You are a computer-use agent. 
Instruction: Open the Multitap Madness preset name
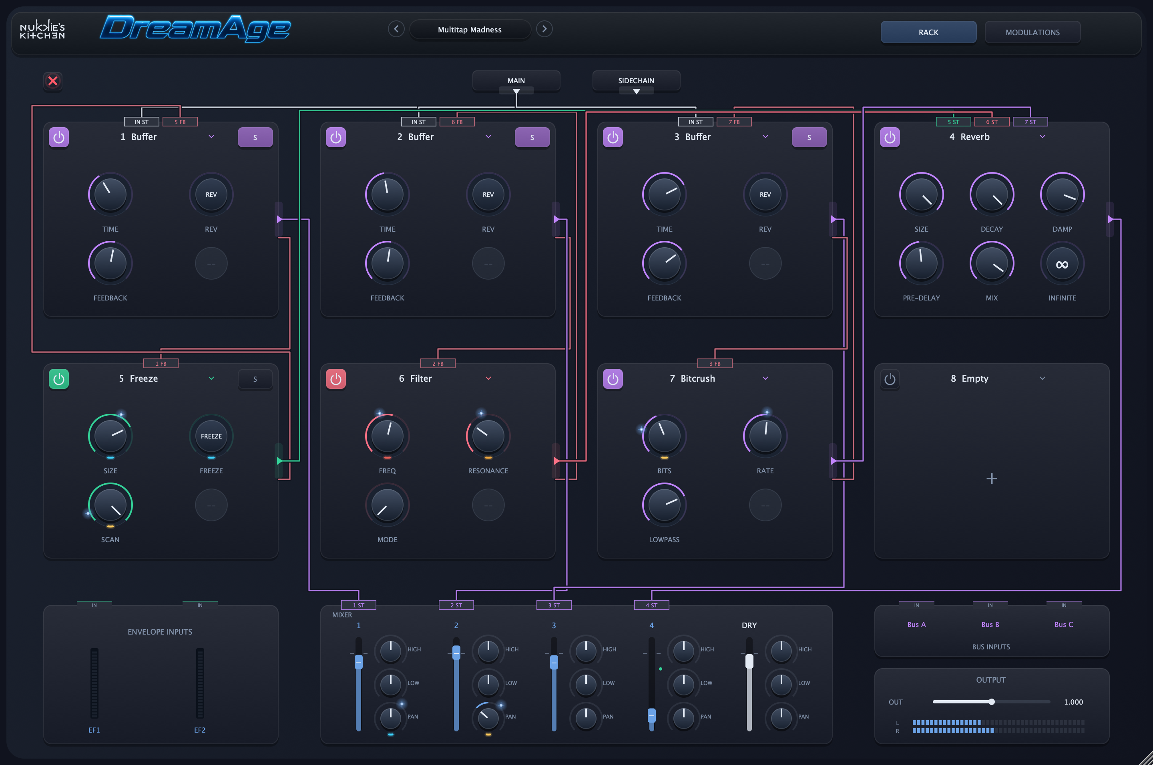pyautogui.click(x=470, y=29)
